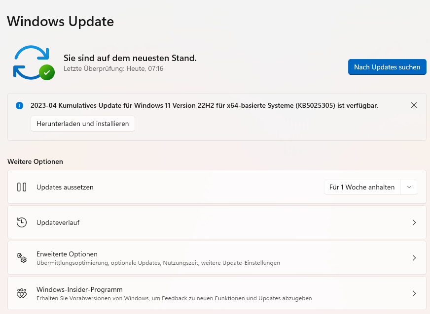Select Für 1 Woche anhalten
This screenshot has height=314, width=430.
[x=362, y=187]
